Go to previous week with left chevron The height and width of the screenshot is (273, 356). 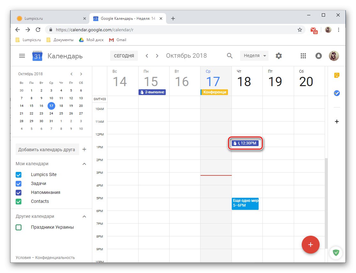pos(147,56)
